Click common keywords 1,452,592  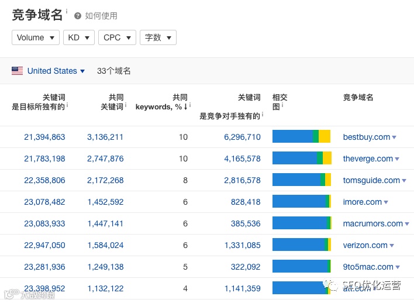click(x=105, y=202)
